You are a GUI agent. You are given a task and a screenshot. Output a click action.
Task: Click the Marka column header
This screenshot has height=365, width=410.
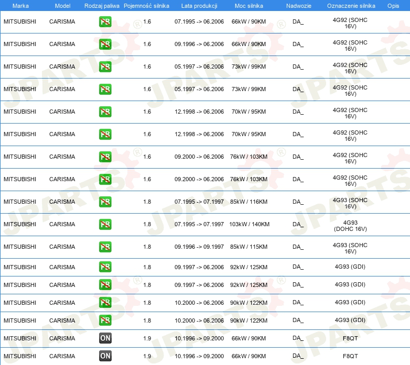click(x=20, y=6)
